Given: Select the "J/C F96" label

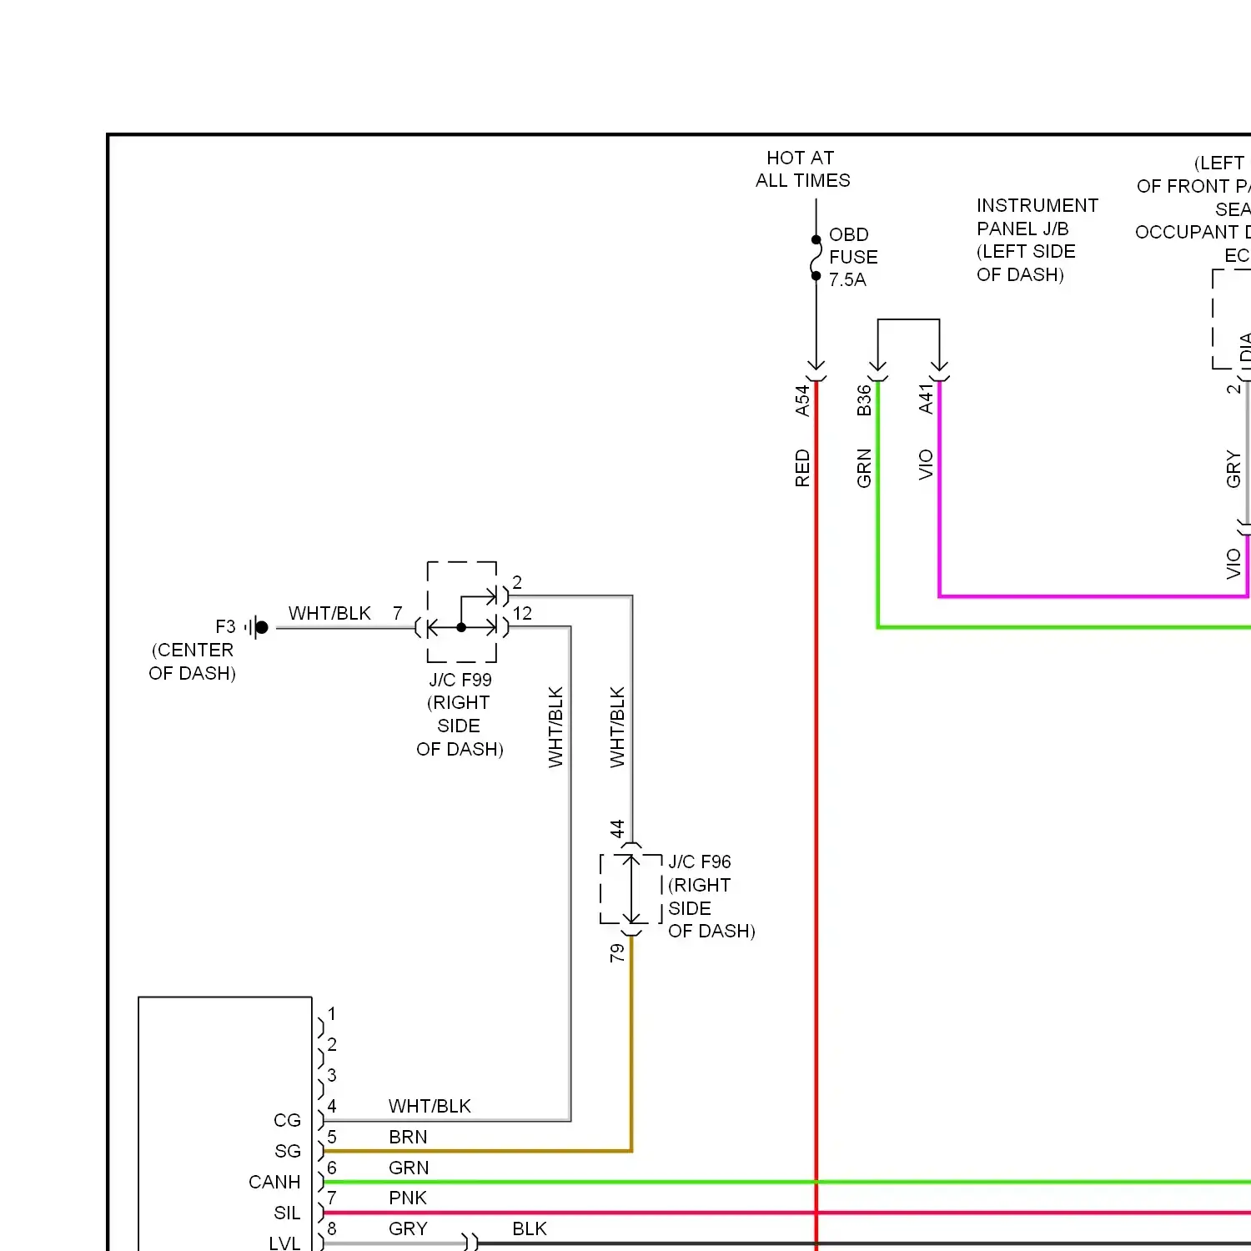Looking at the screenshot, I should (700, 862).
